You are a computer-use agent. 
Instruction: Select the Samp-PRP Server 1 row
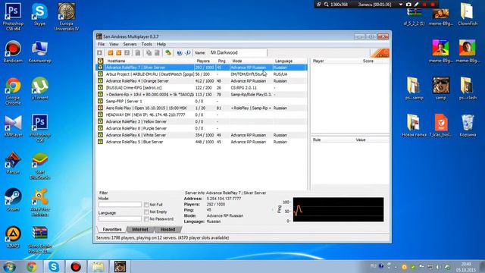202,101
